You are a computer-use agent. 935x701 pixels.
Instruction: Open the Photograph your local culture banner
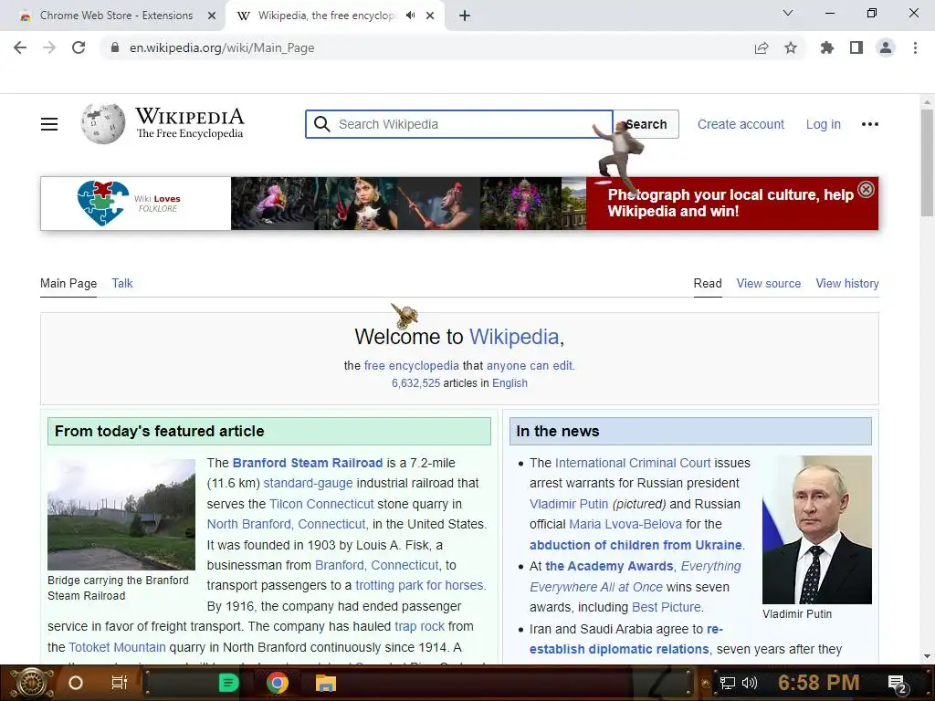(730, 203)
